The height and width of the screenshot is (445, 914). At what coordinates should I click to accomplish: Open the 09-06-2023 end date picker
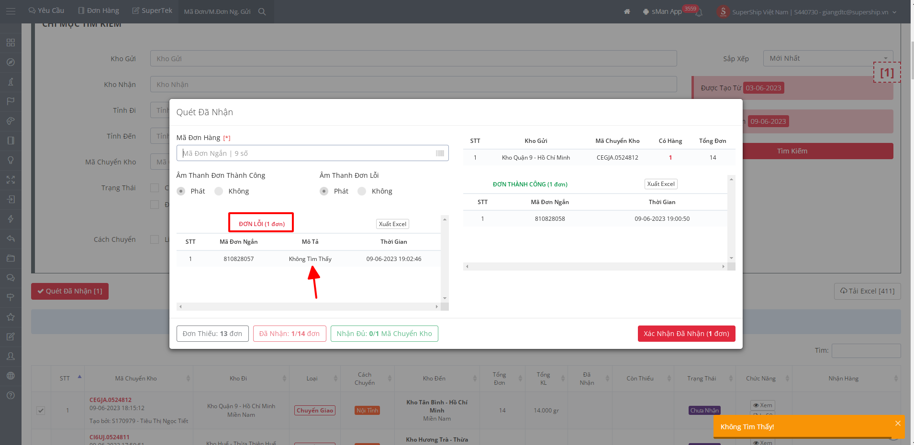768,121
